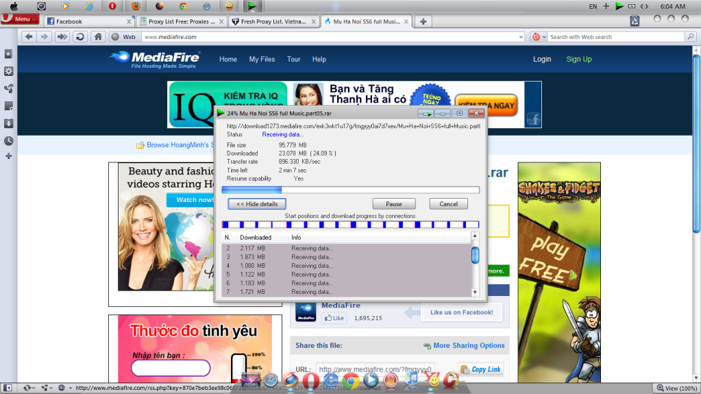Click the Nhập tên bạn name input
The width and height of the screenshot is (701, 394).
tap(171, 368)
